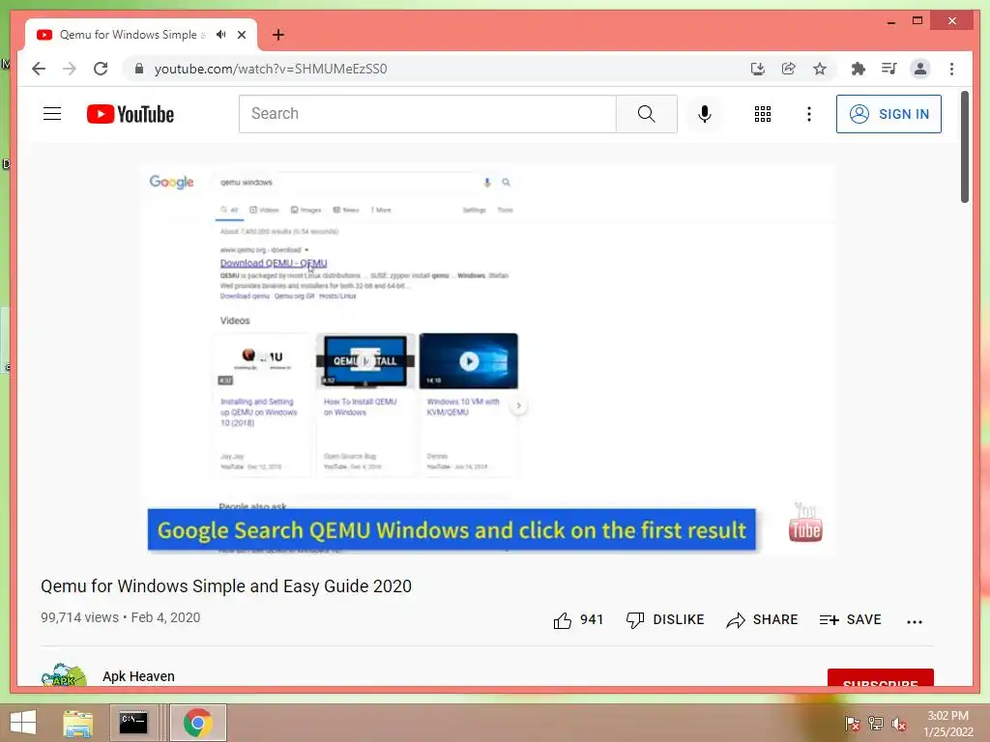Open the Apk Heaven channel name
Screen dimensions: 990x742
[x=138, y=676]
